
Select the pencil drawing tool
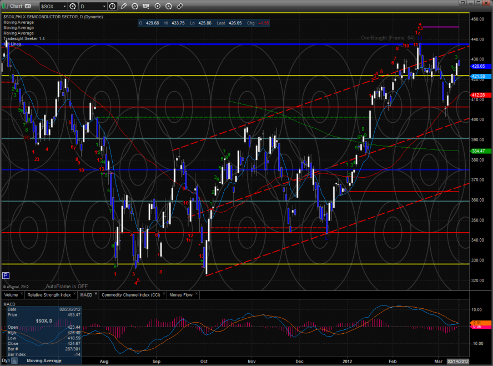(124, 6)
